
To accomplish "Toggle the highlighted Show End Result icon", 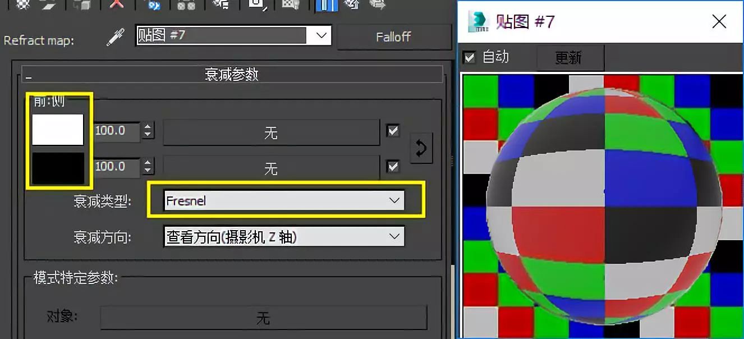I will point(326,5).
